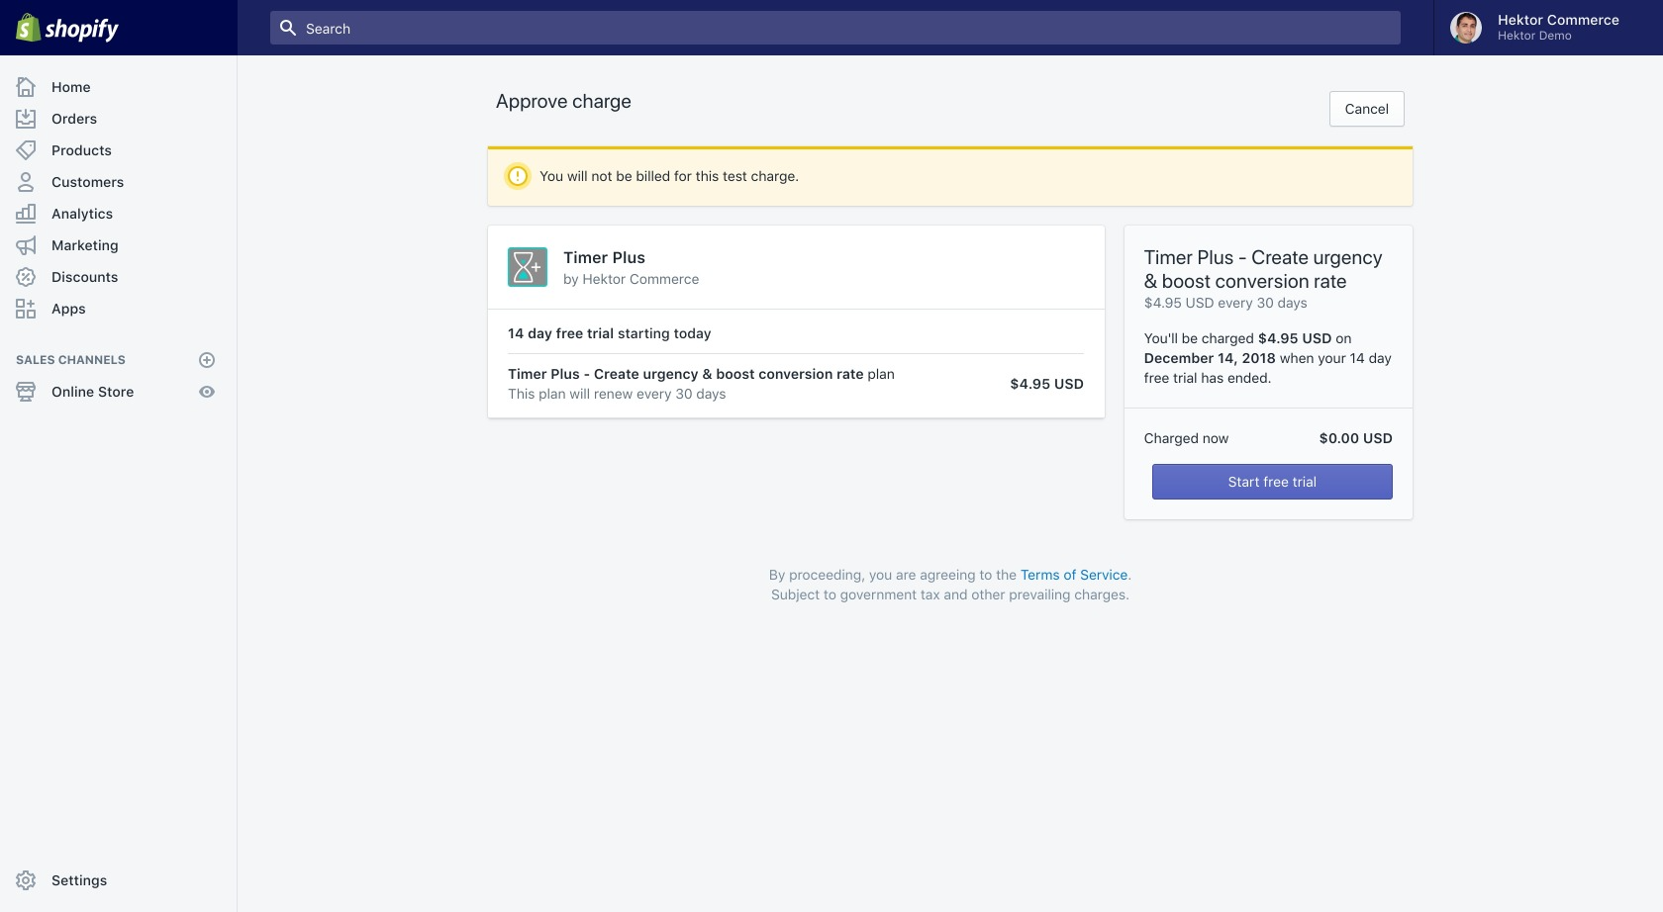This screenshot has width=1663, height=912.
Task: Add a sales channel with plus icon
Action: pyautogui.click(x=207, y=360)
